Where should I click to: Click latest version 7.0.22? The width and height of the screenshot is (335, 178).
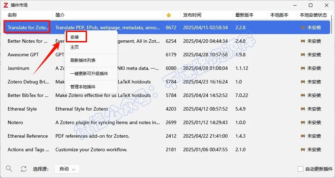pyautogui.click(x=242, y=95)
